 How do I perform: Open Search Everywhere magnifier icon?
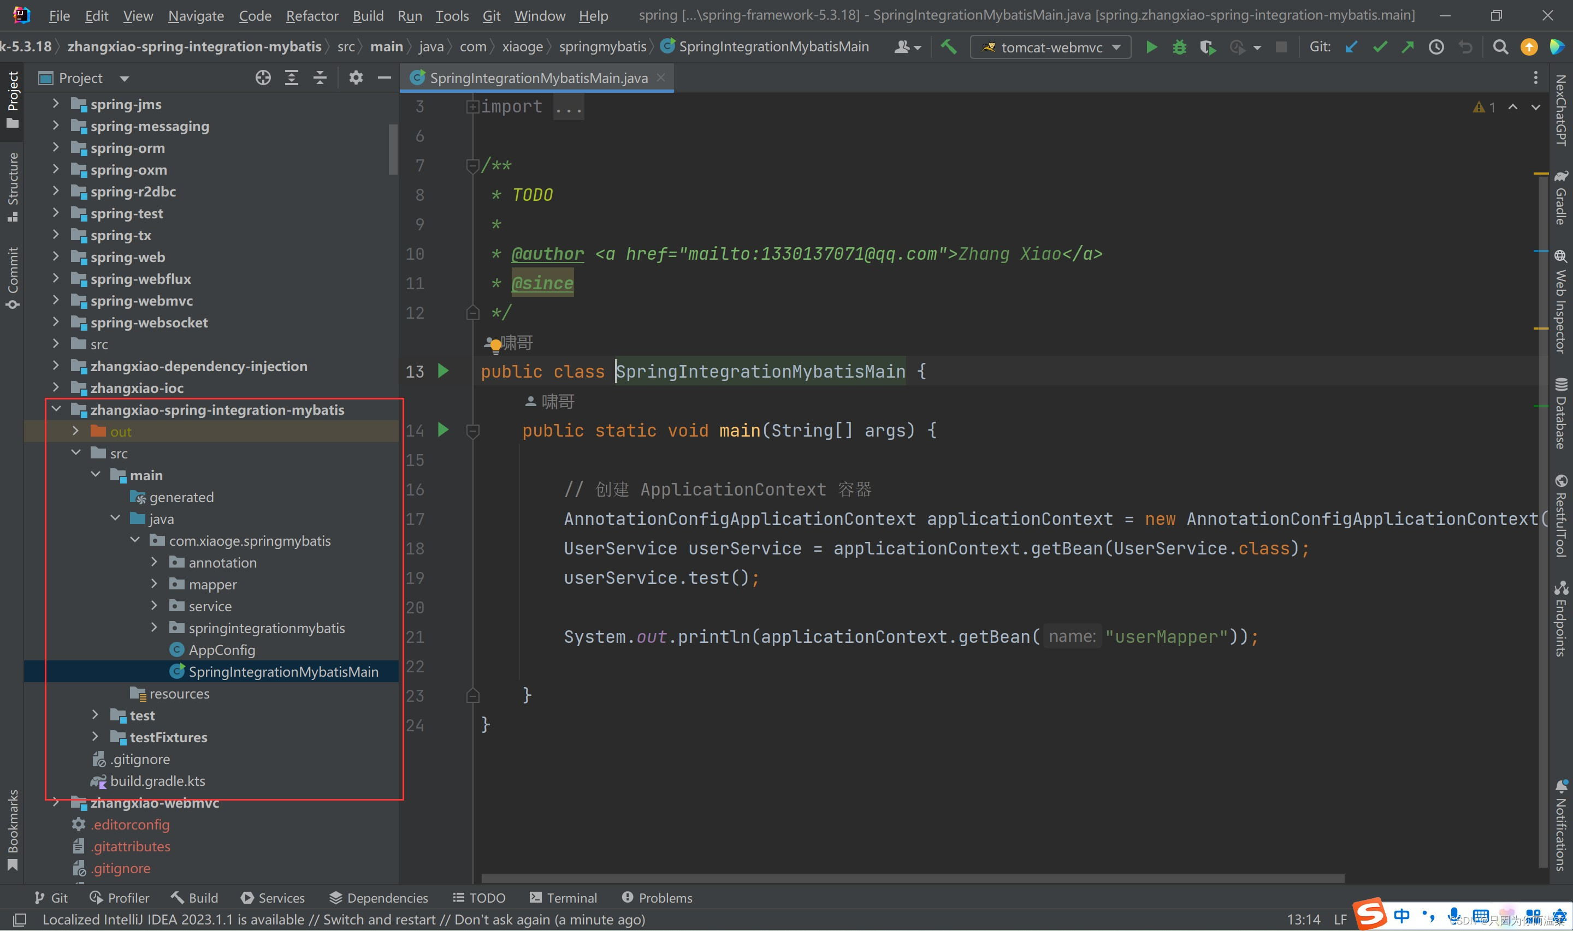click(1500, 47)
